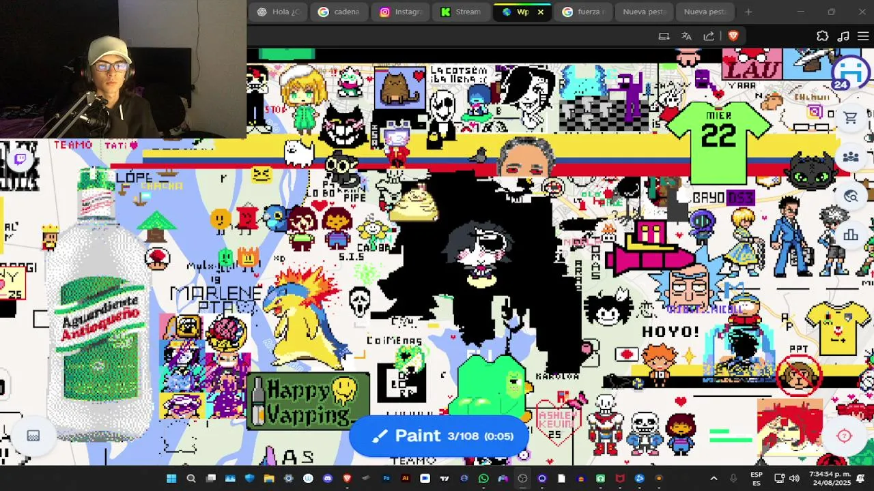The image size is (874, 491).
Task: Switch to the fuerza Google tab
Action: click(x=584, y=12)
